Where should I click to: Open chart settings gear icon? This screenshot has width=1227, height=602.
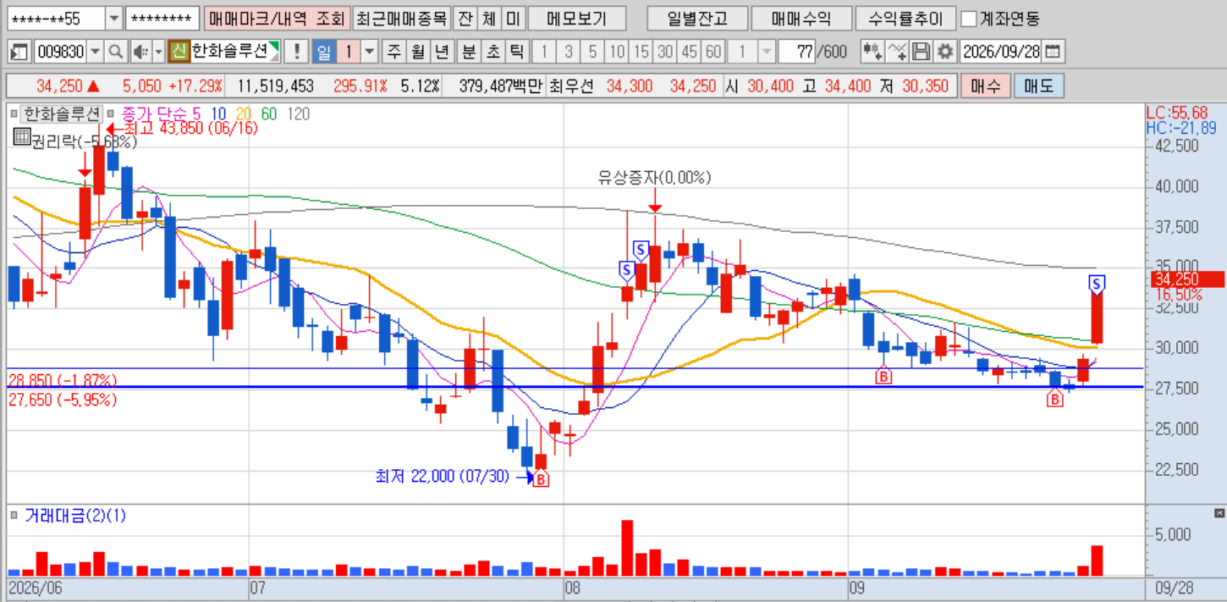pos(944,52)
